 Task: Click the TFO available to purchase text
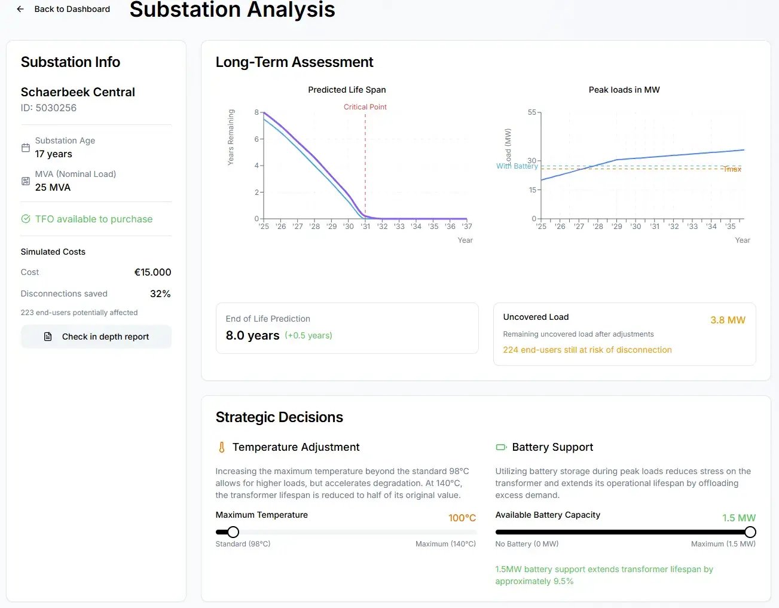(94, 219)
